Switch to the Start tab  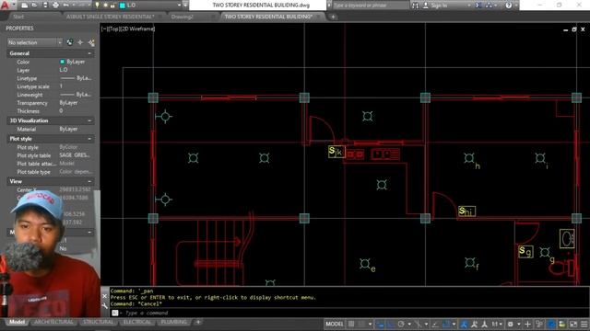(18, 17)
